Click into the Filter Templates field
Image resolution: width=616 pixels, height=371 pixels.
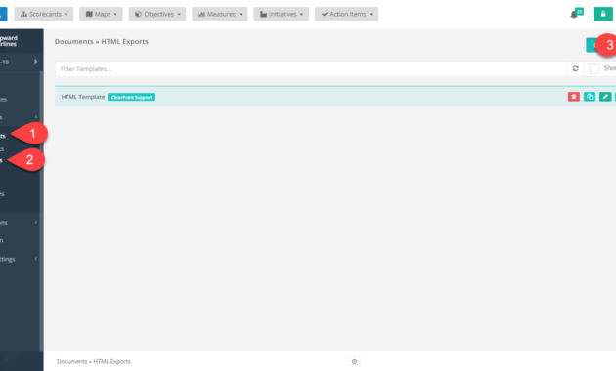311,69
